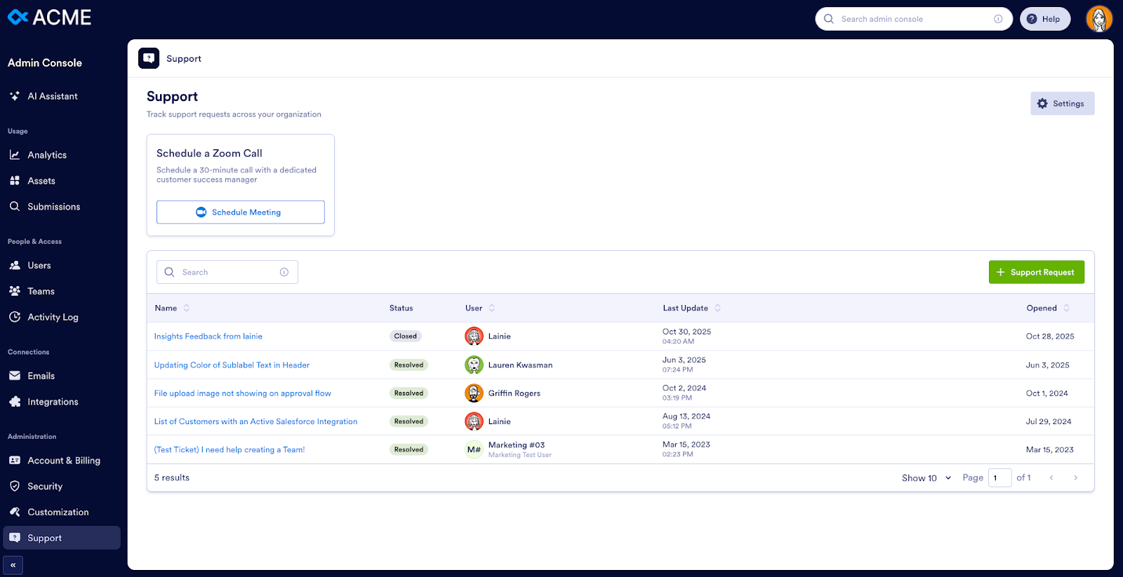
Task: Click the Help button
Action: point(1044,19)
